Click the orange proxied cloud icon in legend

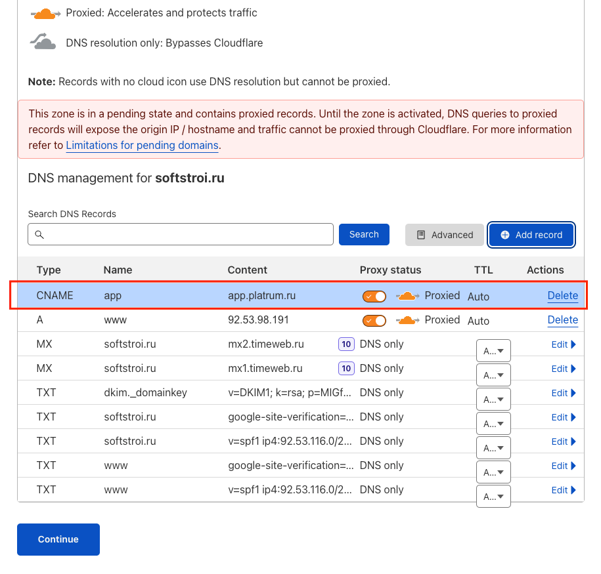45,13
